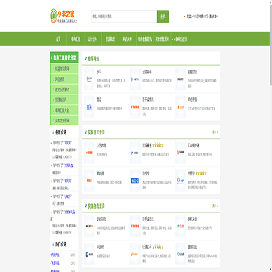Click the 热门点评 sidebar heading
Screen dimensions: 272x272
[61, 244]
